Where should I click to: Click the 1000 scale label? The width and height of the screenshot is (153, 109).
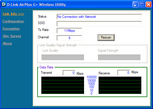pos(91,84)
